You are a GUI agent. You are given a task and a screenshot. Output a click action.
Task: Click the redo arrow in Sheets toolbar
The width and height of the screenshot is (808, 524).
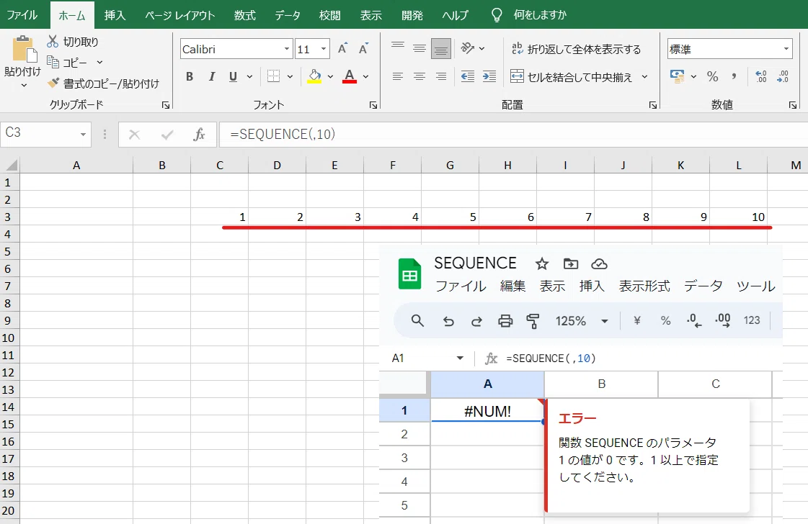tap(476, 321)
